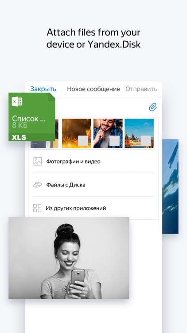Select the smiling man photo thumbnail
The image size is (187, 333).
tap(108, 133)
